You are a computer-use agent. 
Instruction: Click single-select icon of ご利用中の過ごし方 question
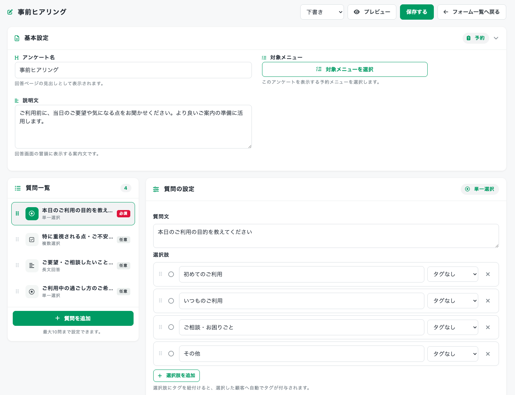[x=32, y=292]
